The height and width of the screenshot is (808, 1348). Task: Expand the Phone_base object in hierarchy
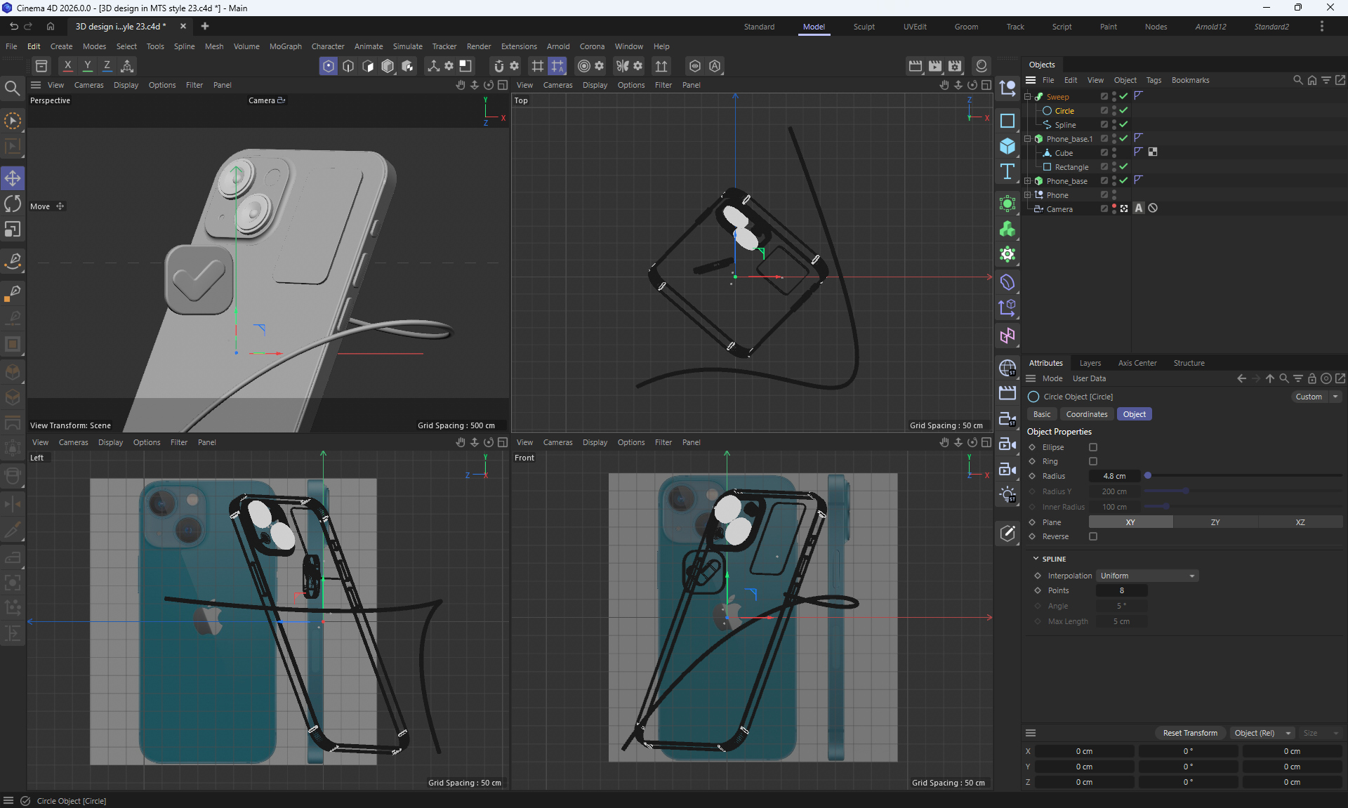click(1028, 181)
